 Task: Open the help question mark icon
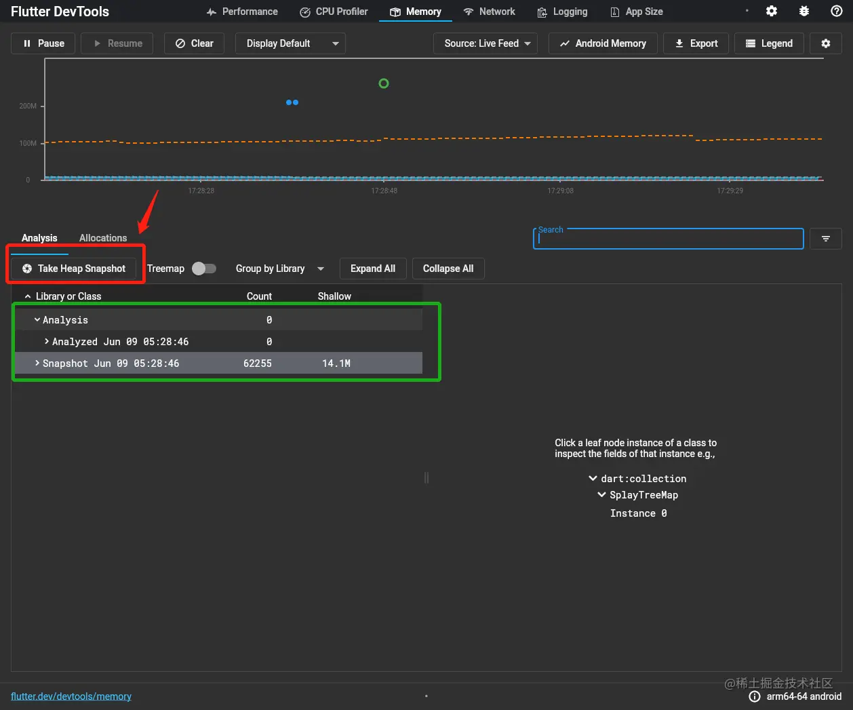pos(837,11)
